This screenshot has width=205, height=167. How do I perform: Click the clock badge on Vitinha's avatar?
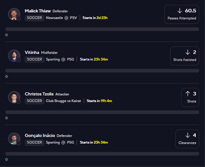19,60
